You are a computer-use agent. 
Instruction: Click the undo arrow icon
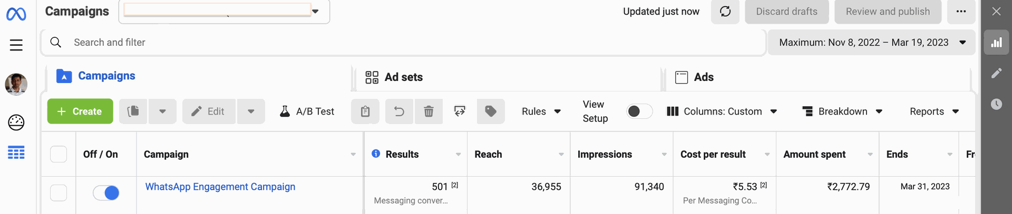click(399, 111)
